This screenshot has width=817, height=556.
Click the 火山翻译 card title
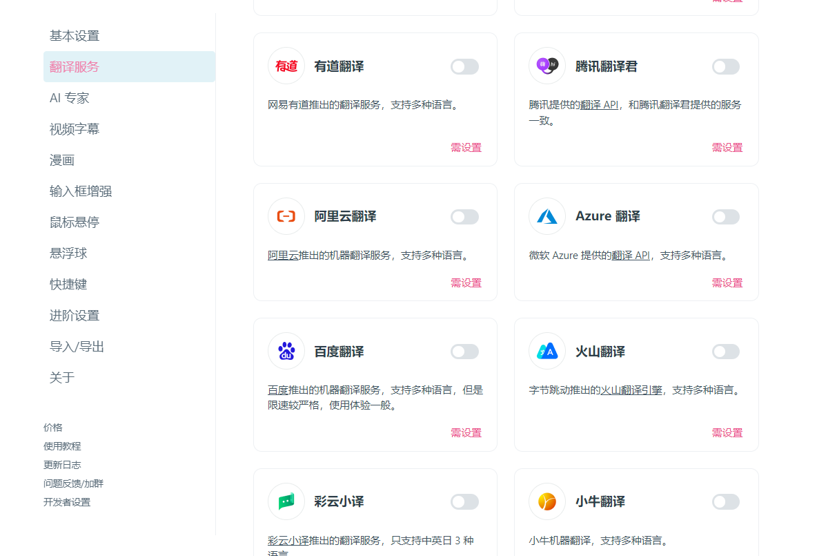[600, 352]
